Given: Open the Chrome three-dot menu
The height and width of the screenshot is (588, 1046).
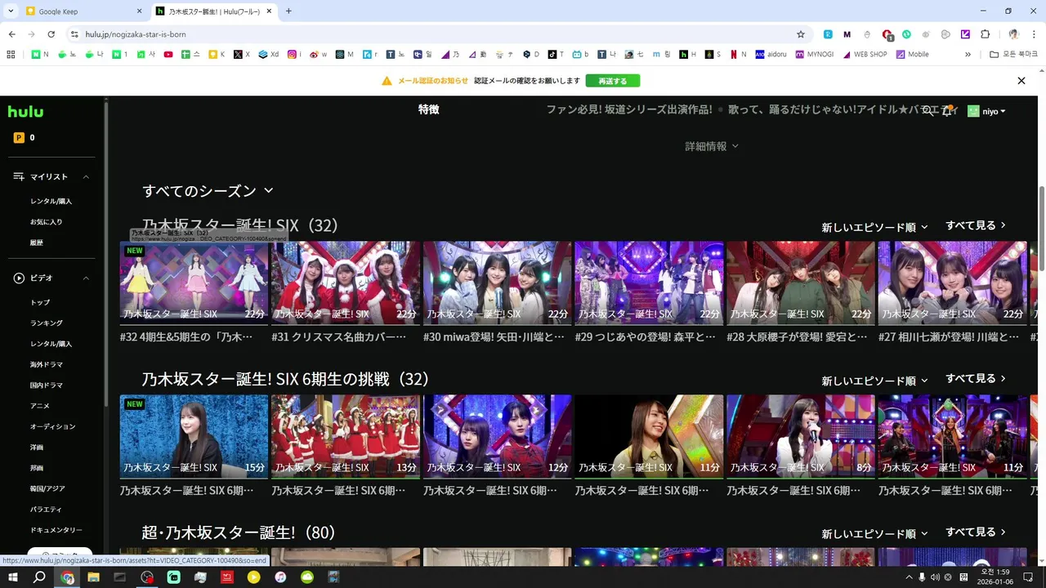Looking at the screenshot, I should point(1034,34).
